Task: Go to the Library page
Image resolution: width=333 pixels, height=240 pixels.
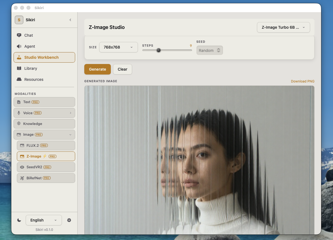Action: point(44,68)
